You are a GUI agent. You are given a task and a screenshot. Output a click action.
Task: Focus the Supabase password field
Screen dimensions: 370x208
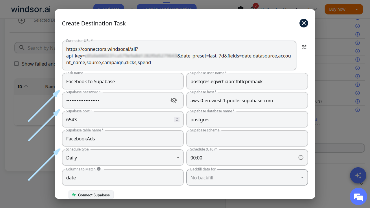(123, 100)
